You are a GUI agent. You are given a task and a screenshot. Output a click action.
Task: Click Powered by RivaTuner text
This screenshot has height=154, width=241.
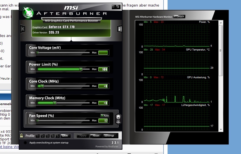point(107,146)
